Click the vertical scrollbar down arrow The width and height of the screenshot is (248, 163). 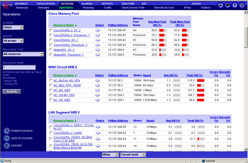[x=246, y=149]
